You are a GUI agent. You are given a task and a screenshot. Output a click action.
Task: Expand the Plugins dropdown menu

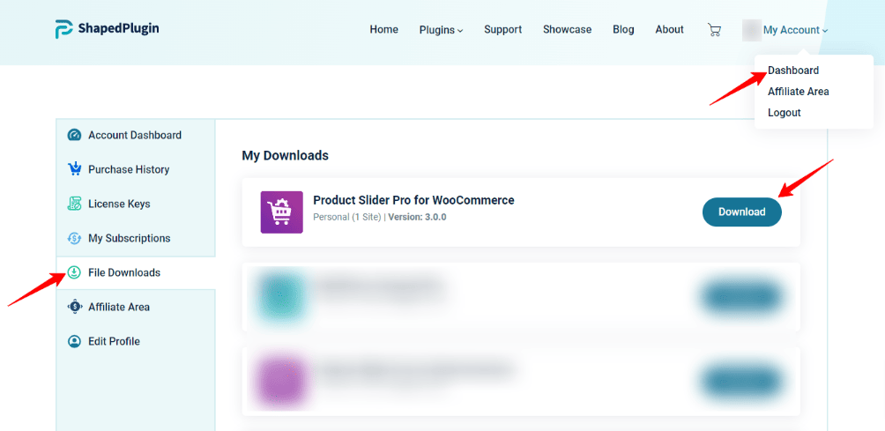[441, 30]
